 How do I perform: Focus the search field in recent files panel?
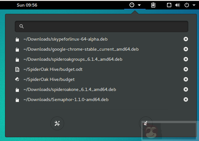[x=102, y=26]
